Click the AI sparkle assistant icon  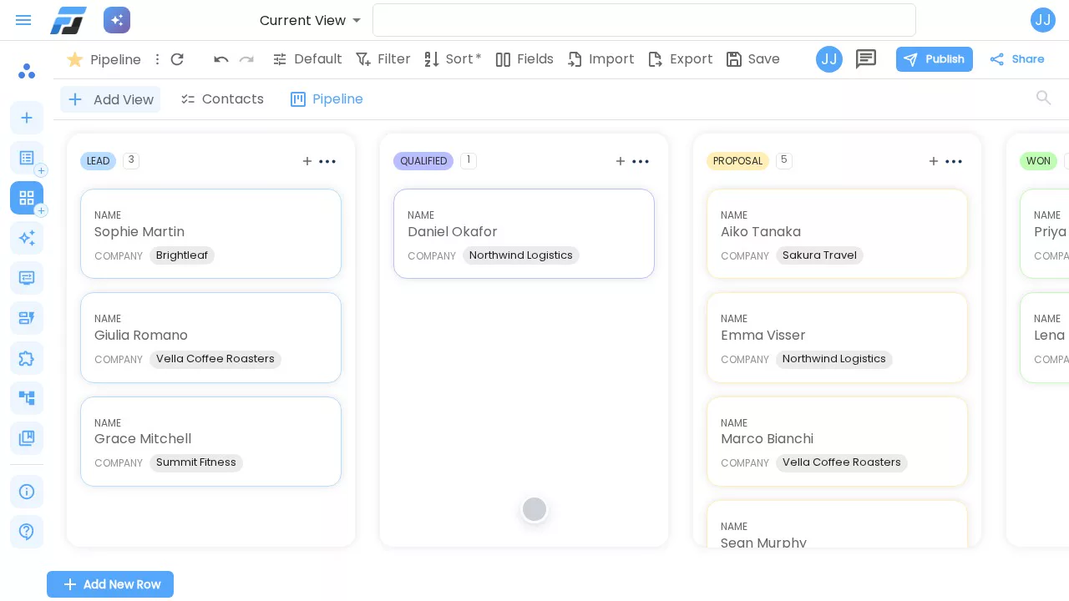point(117,20)
